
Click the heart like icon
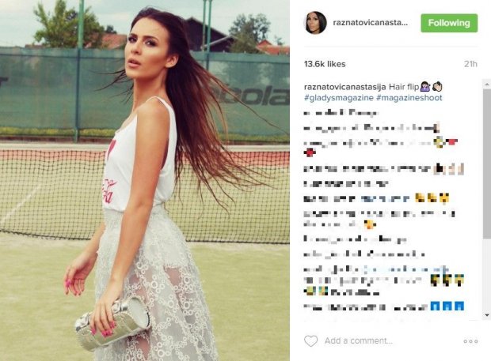pos(310,340)
